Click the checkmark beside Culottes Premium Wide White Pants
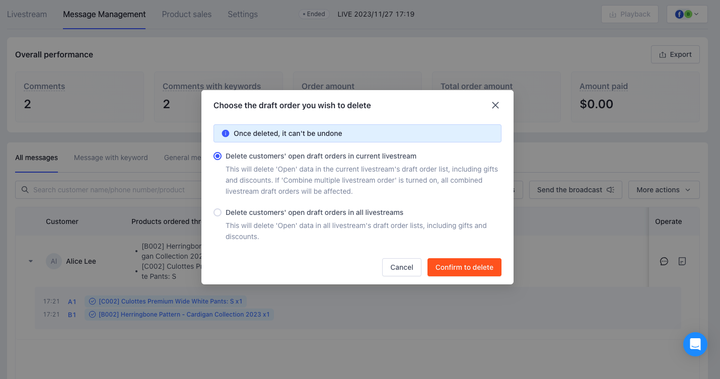720x379 pixels. [92, 301]
